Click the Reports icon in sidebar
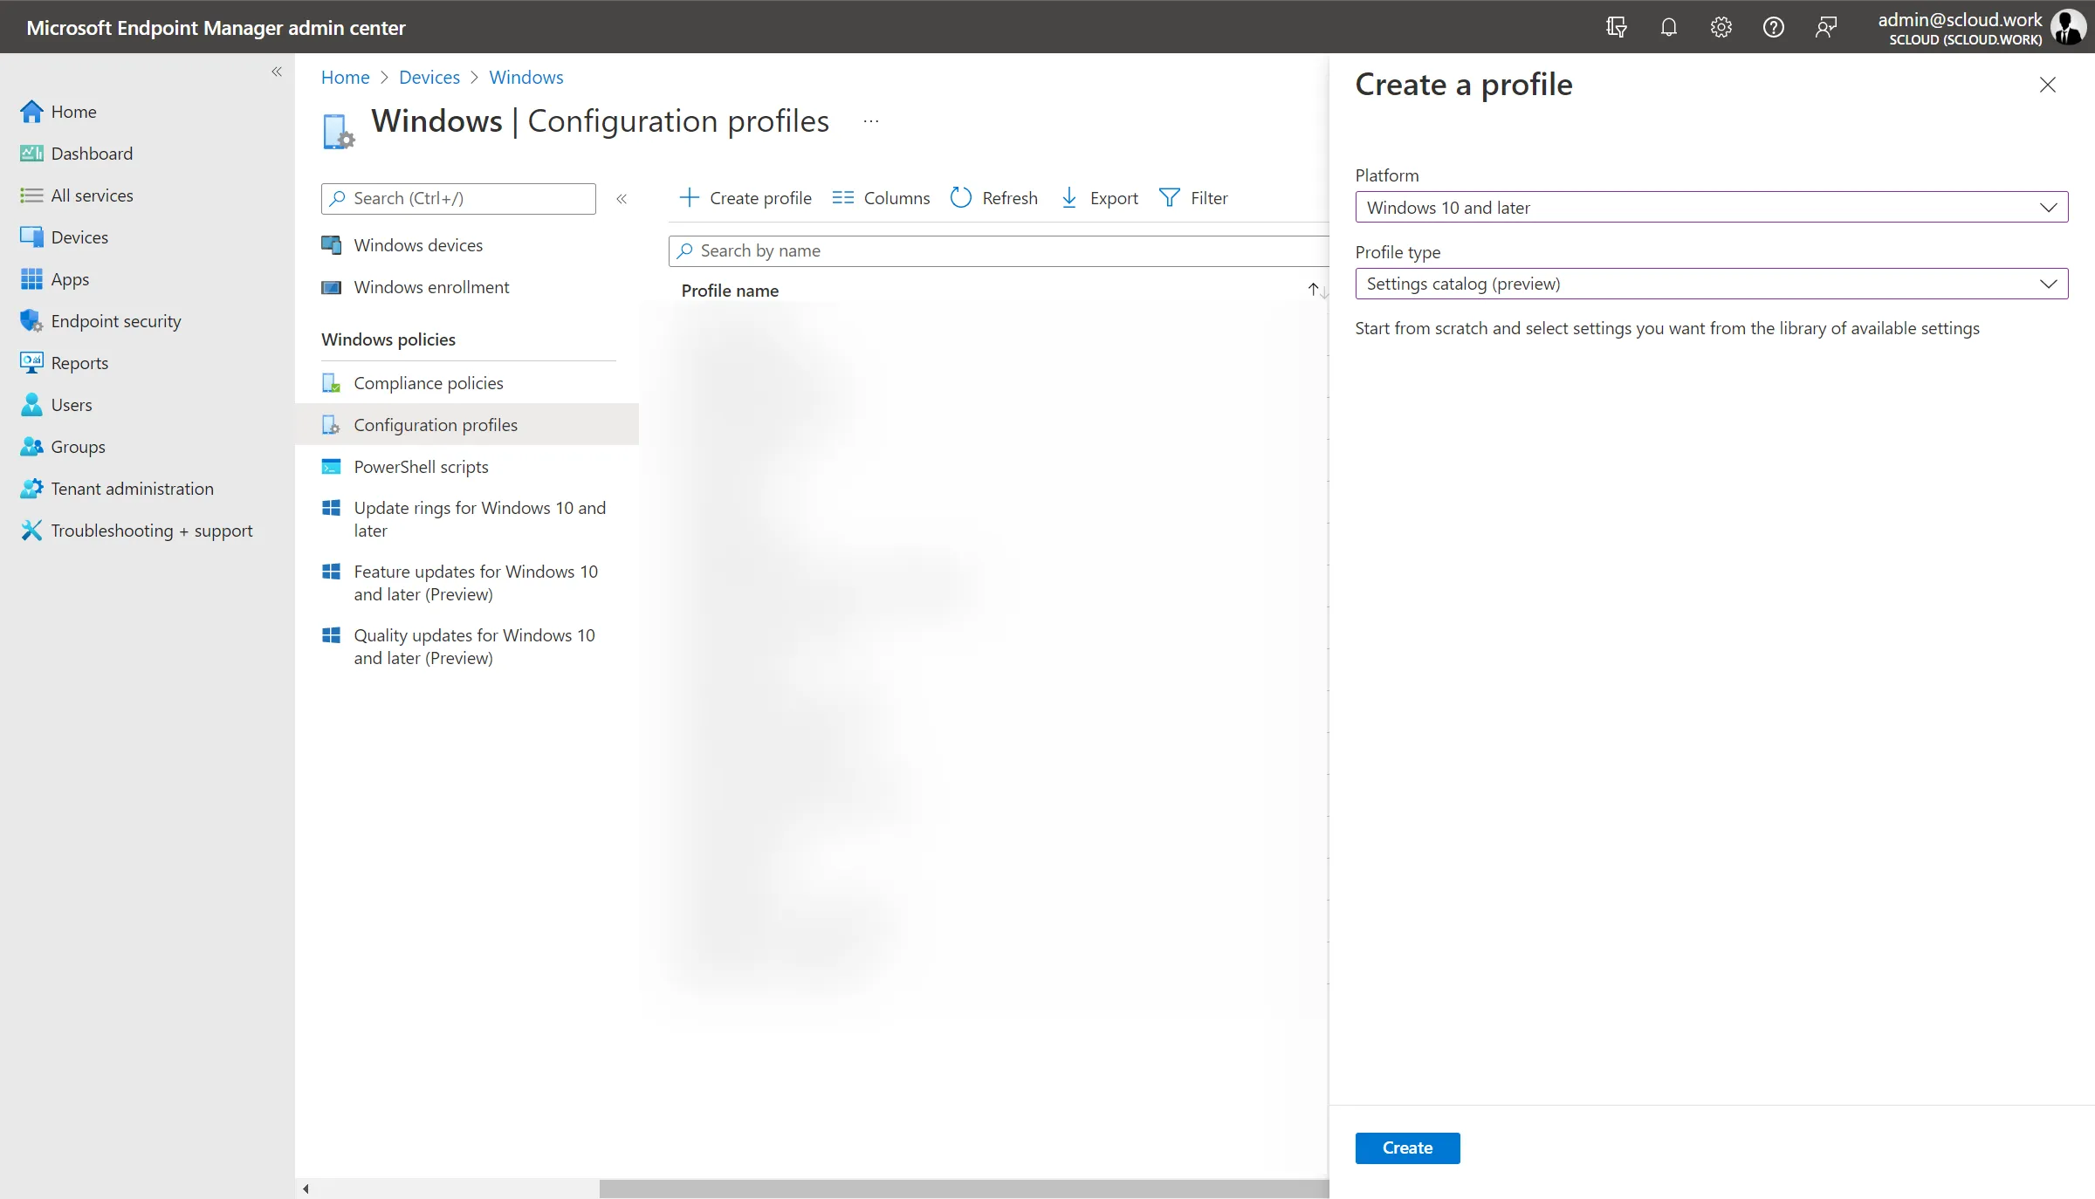The width and height of the screenshot is (2095, 1199). pyautogui.click(x=31, y=363)
